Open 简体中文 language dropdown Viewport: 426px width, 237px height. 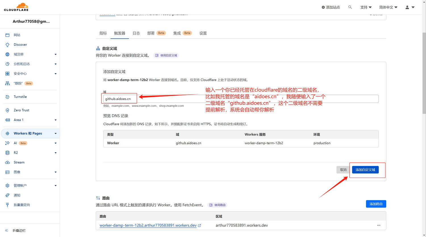(x=388, y=7)
